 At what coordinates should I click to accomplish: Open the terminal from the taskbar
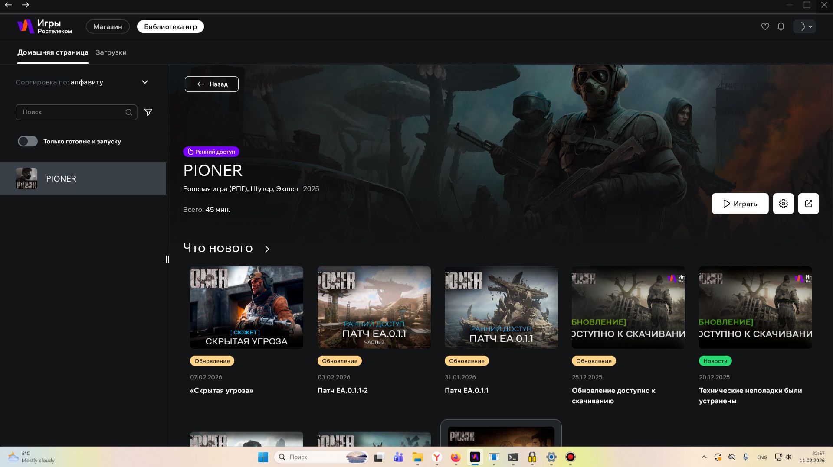[513, 457]
